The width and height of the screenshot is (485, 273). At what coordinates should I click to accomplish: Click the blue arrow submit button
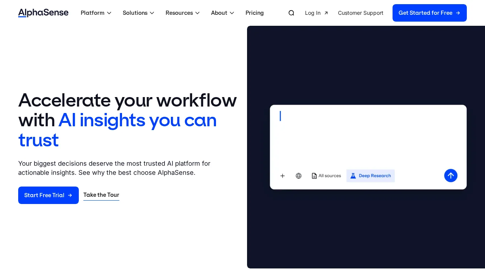click(x=451, y=176)
